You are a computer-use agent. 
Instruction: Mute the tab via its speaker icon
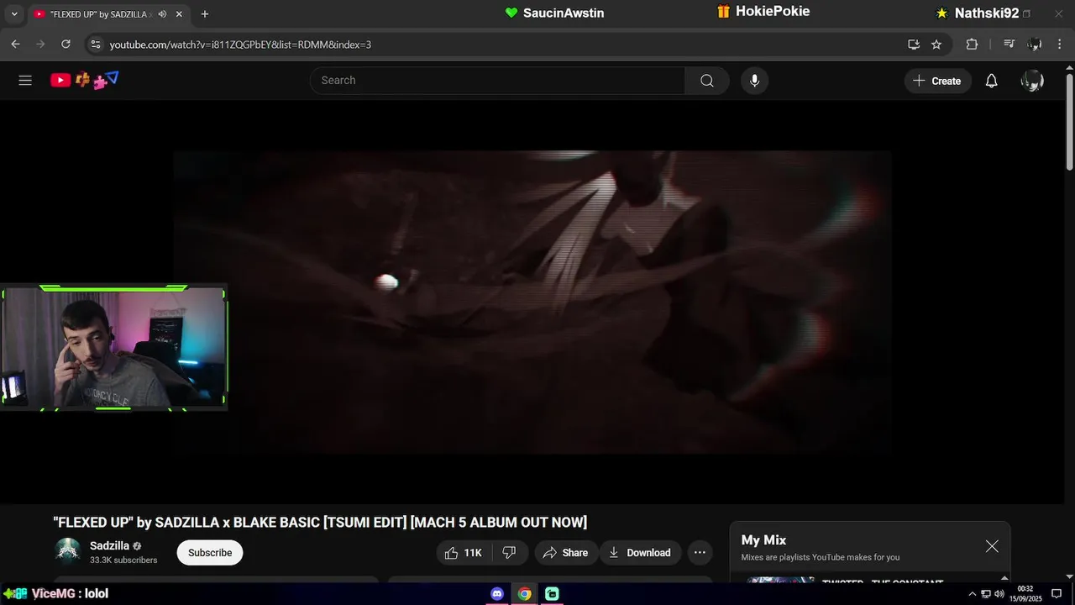(161, 14)
